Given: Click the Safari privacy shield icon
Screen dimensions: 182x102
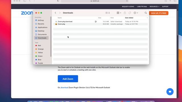Looking at the screenshot, I should [58, 1].
